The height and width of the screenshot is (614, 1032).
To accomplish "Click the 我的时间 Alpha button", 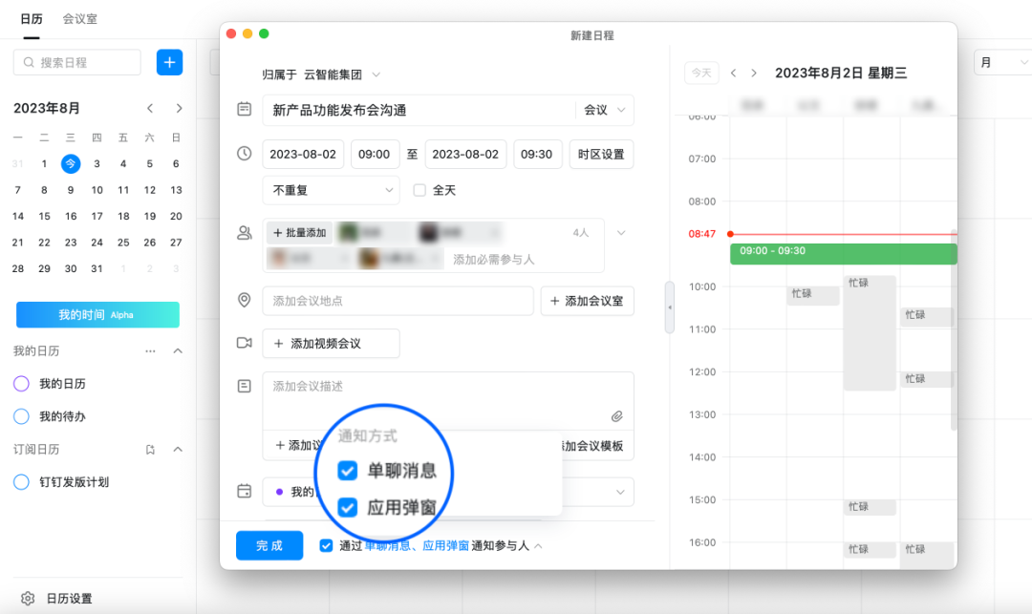I will coord(97,315).
